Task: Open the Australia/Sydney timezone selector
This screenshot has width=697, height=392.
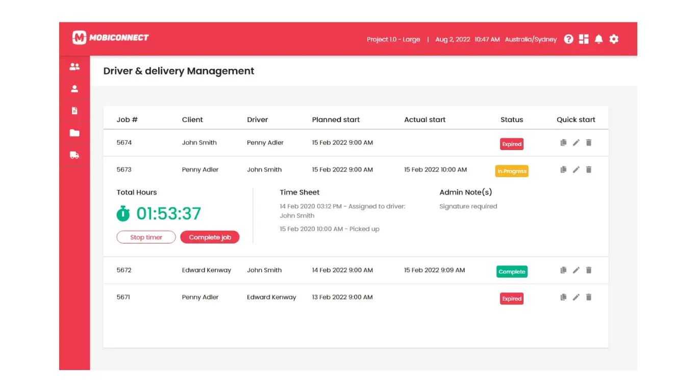Action: point(531,39)
